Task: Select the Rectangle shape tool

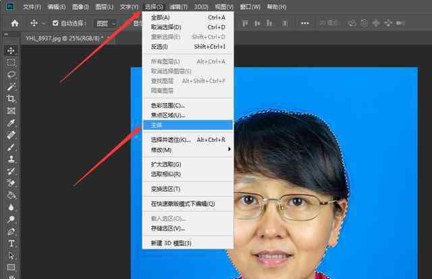Action: (11, 267)
